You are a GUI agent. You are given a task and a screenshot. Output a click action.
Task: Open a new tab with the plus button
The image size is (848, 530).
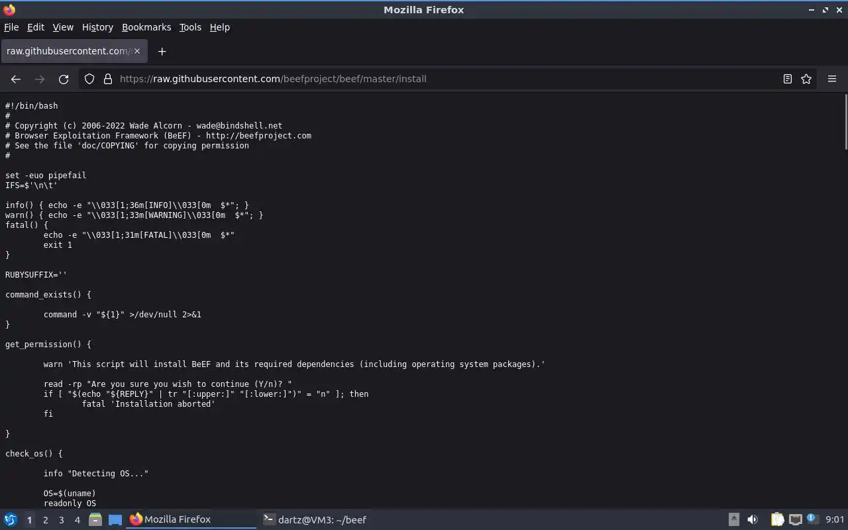162,51
